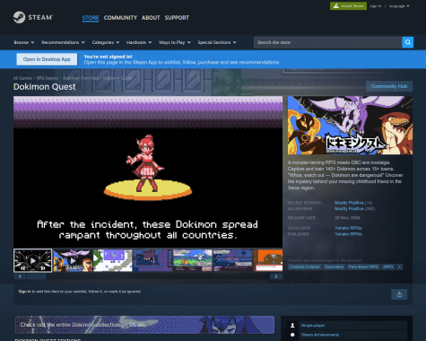
Task: Select the dark purple town screenshot thumbnail
Action: [x=152, y=261]
